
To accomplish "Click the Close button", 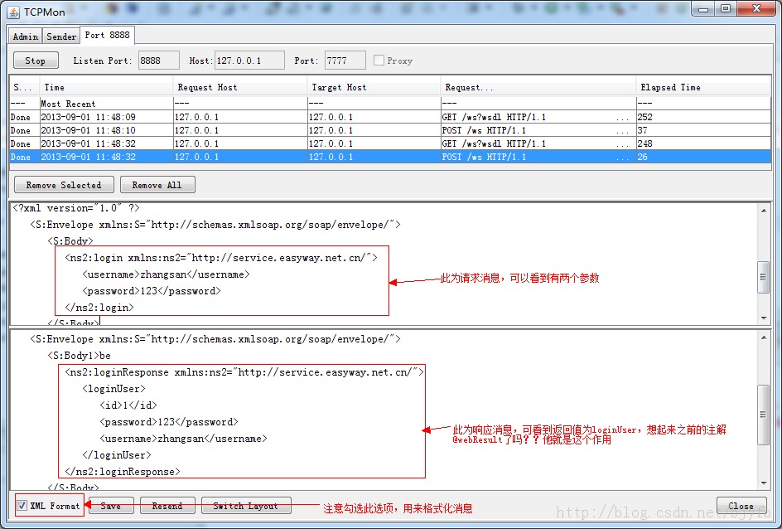I will 741,505.
